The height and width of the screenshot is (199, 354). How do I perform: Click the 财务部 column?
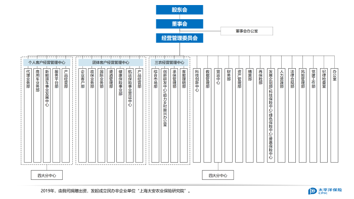[229, 115]
